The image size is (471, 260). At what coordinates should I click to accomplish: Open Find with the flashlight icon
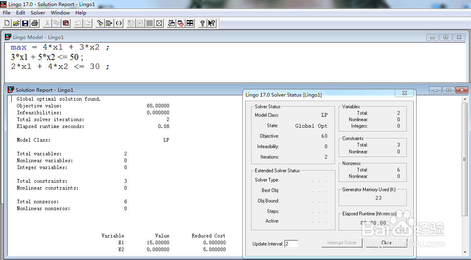tap(100, 23)
